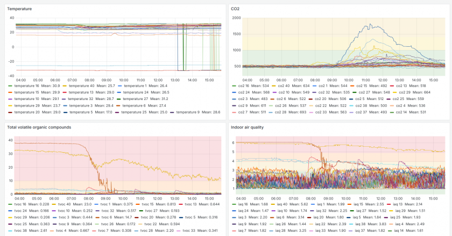Viewport: 452px width, 236px height.
Task: Click the color marker next to iaq 16
Action: pyautogui.click(x=235, y=204)
